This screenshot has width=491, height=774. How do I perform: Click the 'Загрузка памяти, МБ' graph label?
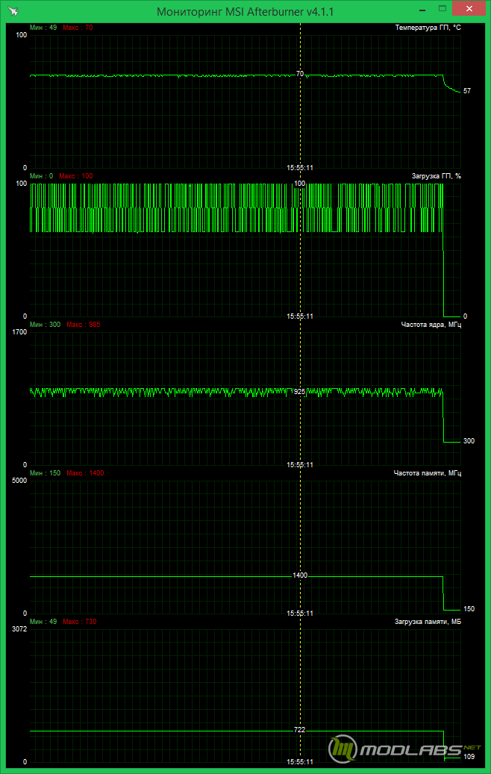428,622
